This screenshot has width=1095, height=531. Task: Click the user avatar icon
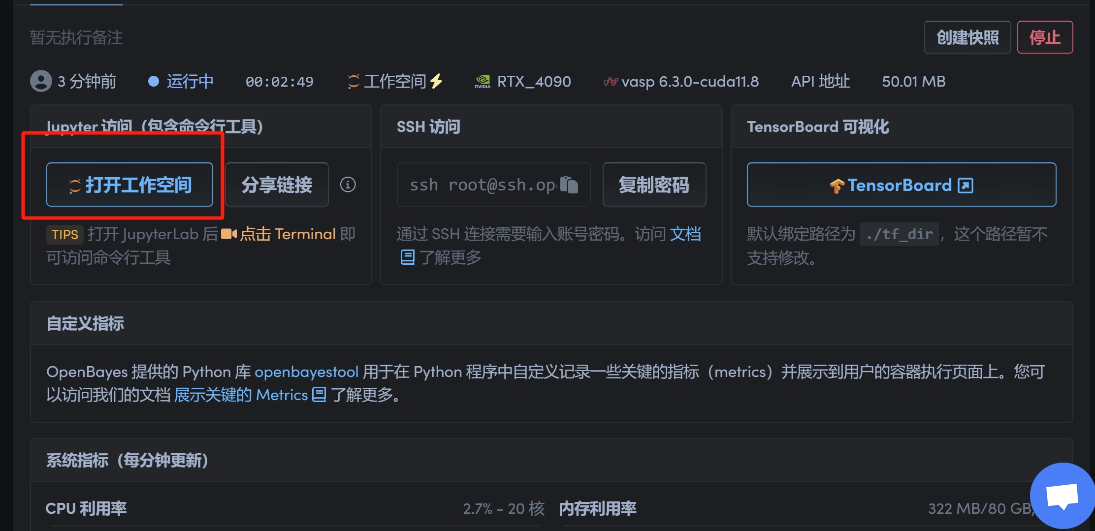[x=41, y=81]
